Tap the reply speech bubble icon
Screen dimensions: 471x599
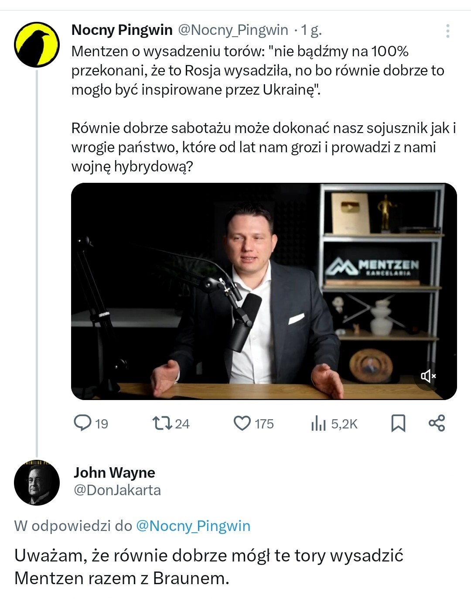82,423
